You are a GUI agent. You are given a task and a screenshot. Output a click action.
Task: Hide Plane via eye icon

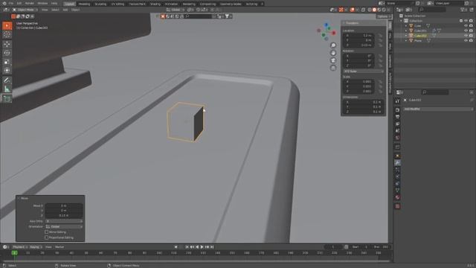coord(466,40)
